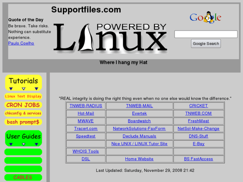The image size is (243, 182).
Task: Select the CABLES user guide button
Action: (23, 177)
